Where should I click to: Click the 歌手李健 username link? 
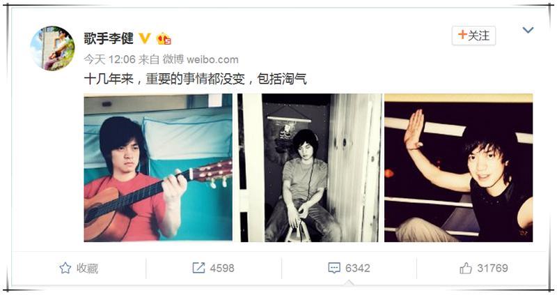[109, 38]
